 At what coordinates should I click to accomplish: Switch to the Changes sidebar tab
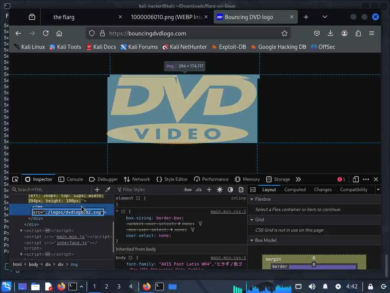323,190
